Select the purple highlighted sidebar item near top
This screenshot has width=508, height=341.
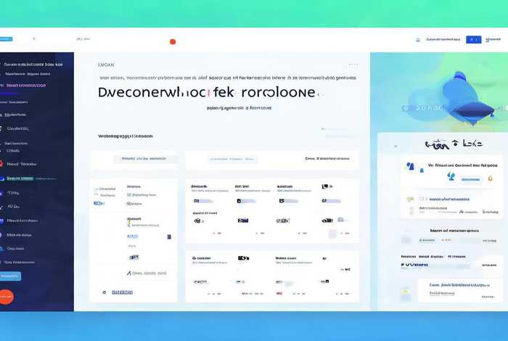coord(29,85)
